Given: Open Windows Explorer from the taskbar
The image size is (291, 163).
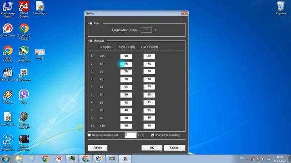Looking at the screenshot, I should click(x=19, y=159).
